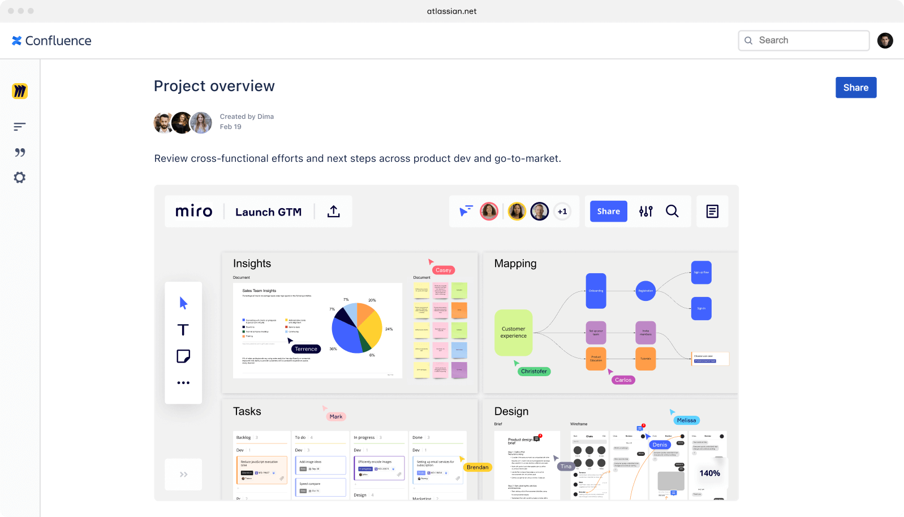The image size is (904, 517).
Task: Click the Share button in Miro board
Action: click(609, 212)
